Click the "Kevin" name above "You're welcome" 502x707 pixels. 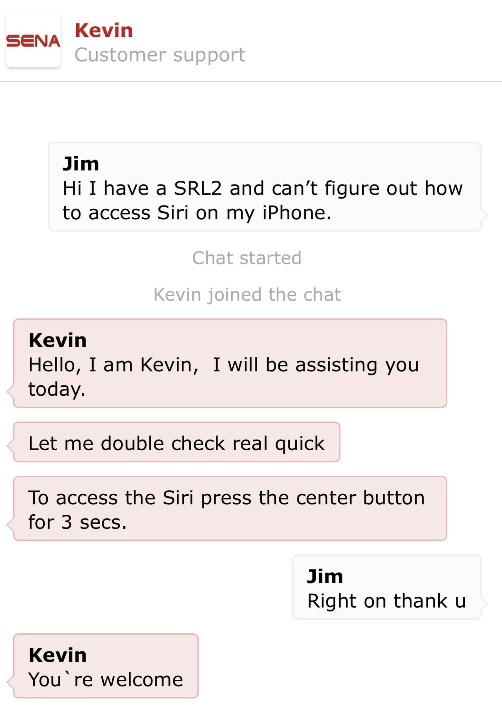coord(58,655)
